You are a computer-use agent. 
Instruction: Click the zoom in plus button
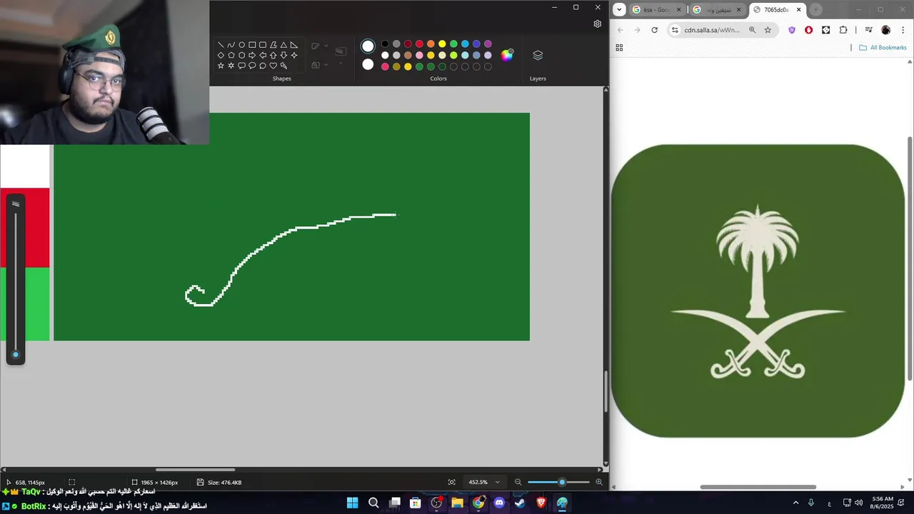(599, 482)
